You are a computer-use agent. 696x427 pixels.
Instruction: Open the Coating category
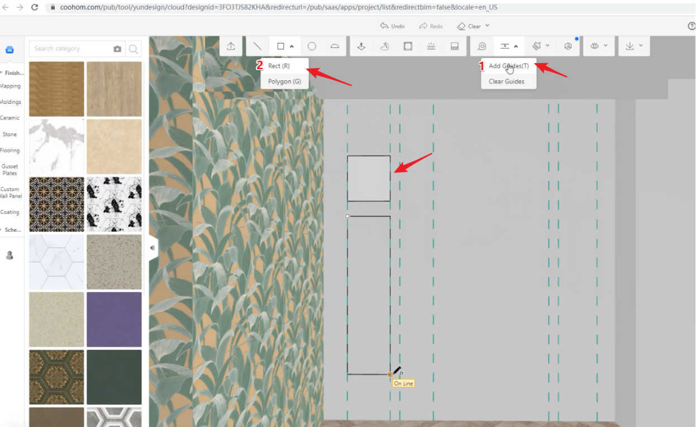pyautogui.click(x=10, y=212)
